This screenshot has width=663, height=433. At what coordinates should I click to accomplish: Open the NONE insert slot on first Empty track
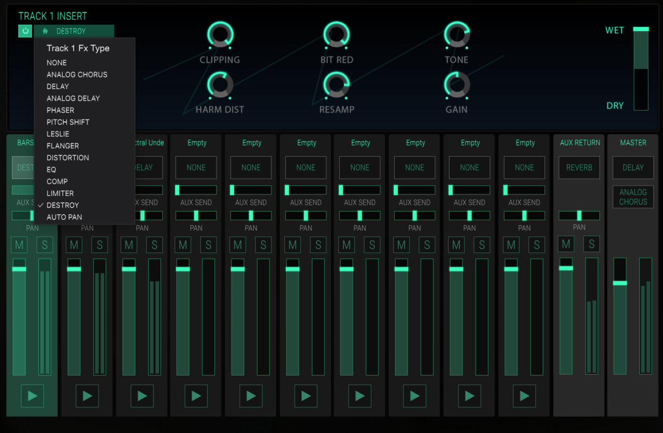click(196, 168)
